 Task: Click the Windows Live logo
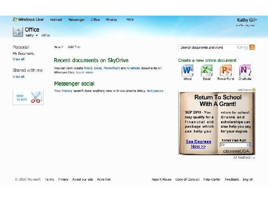coord(29,19)
